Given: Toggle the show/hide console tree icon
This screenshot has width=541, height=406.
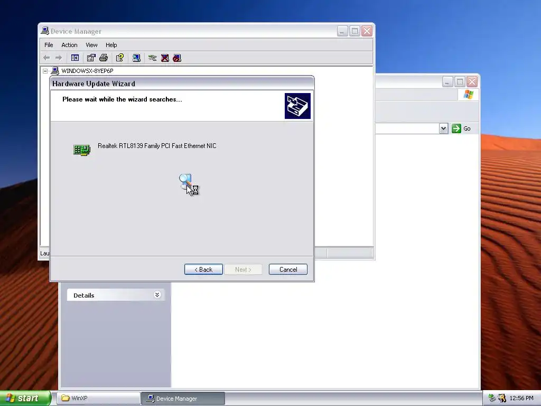Looking at the screenshot, I should (75, 58).
